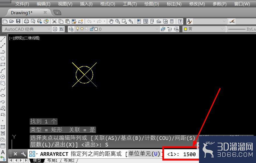Click Make Object's Layer Current icon
256x163 pixels.
click(163, 29)
